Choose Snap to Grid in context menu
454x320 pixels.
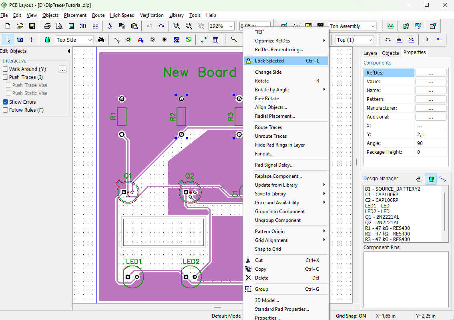[286, 249]
